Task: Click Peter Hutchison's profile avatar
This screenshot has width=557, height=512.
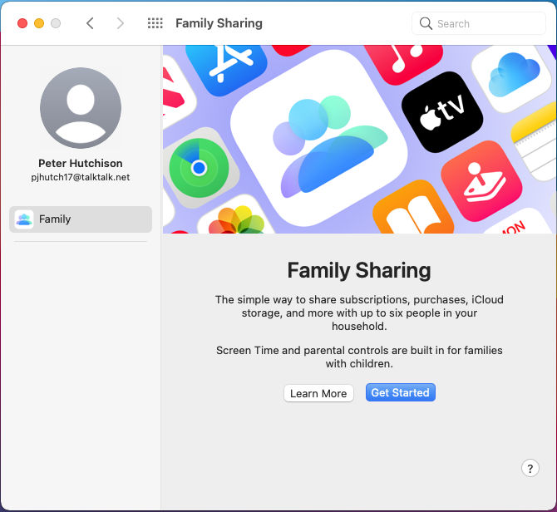Action: coord(81,108)
